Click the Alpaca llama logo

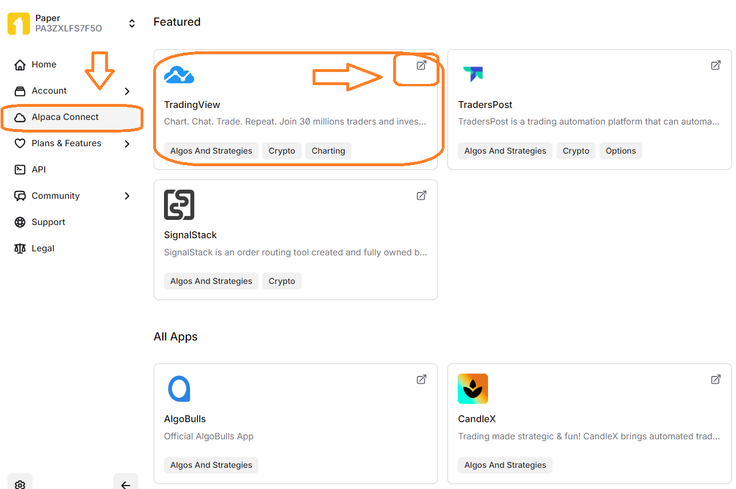pyautogui.click(x=18, y=23)
